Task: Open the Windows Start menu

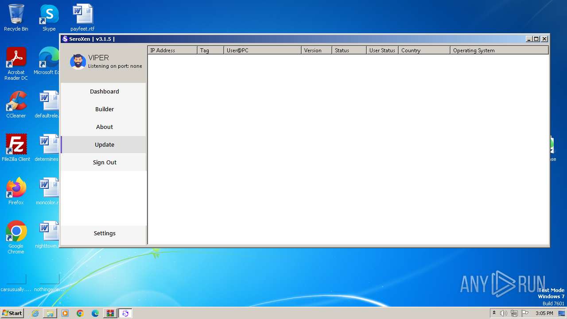Action: [12, 313]
